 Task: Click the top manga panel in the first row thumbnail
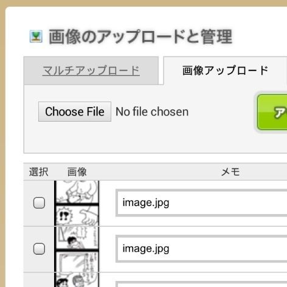pyautogui.click(x=77, y=192)
